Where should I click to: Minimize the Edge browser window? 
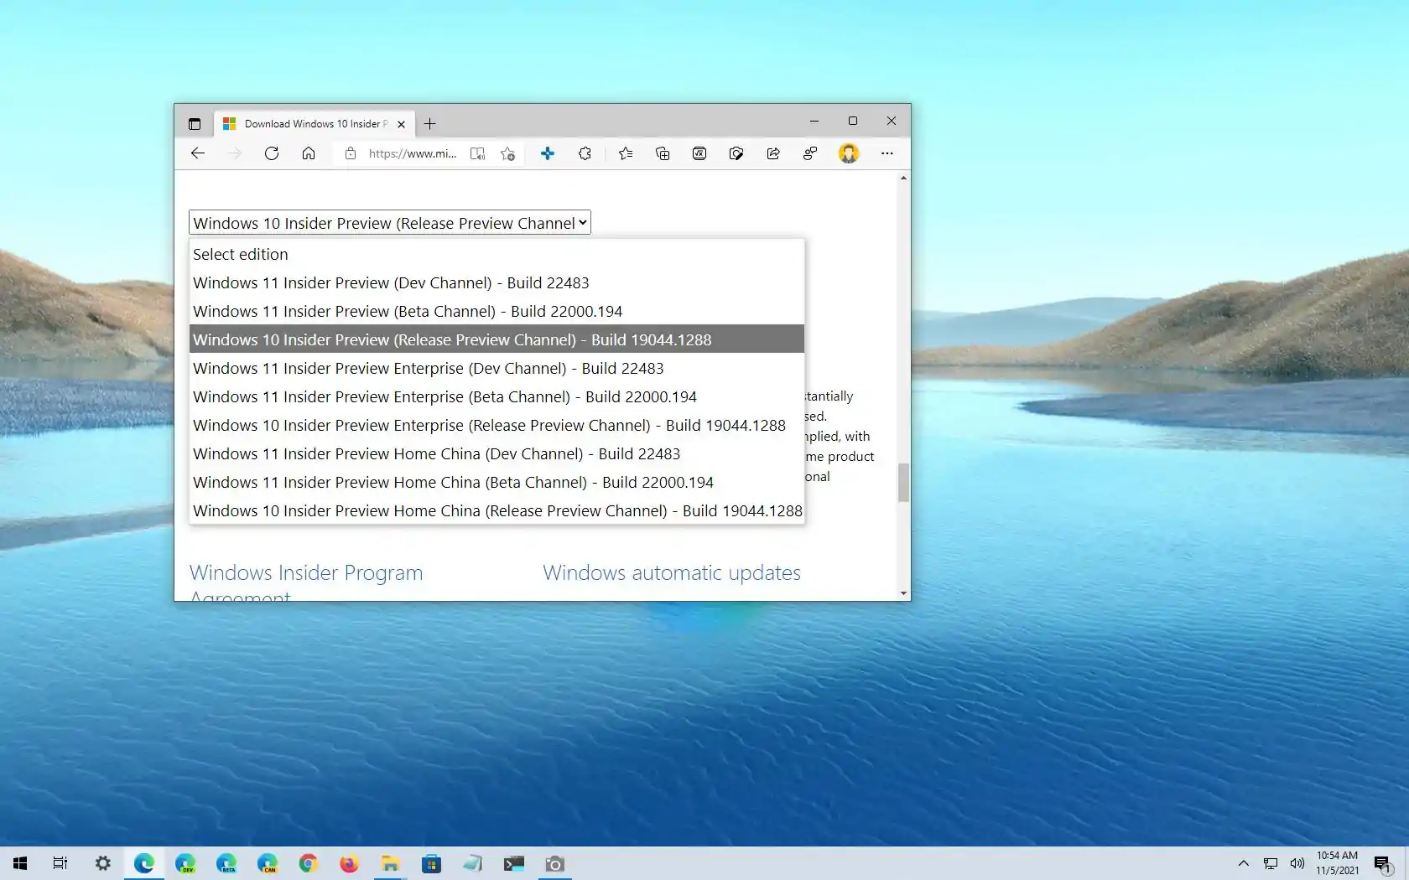814,121
